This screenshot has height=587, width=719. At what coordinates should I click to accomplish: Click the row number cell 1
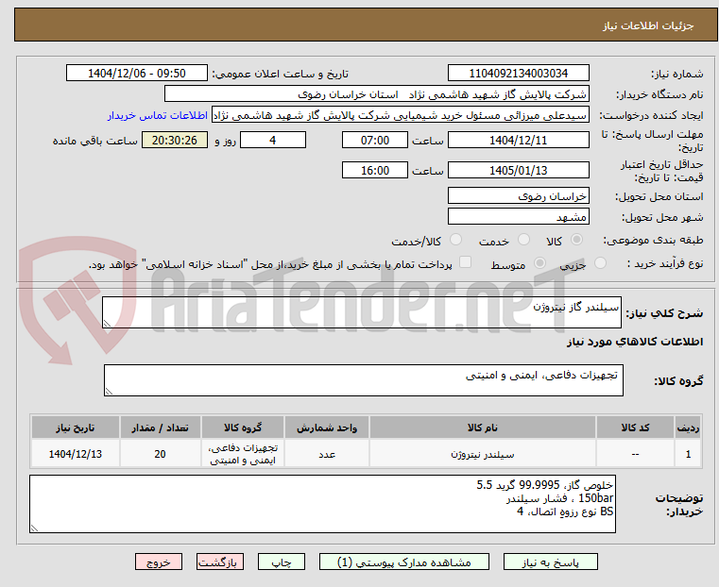[x=688, y=454]
